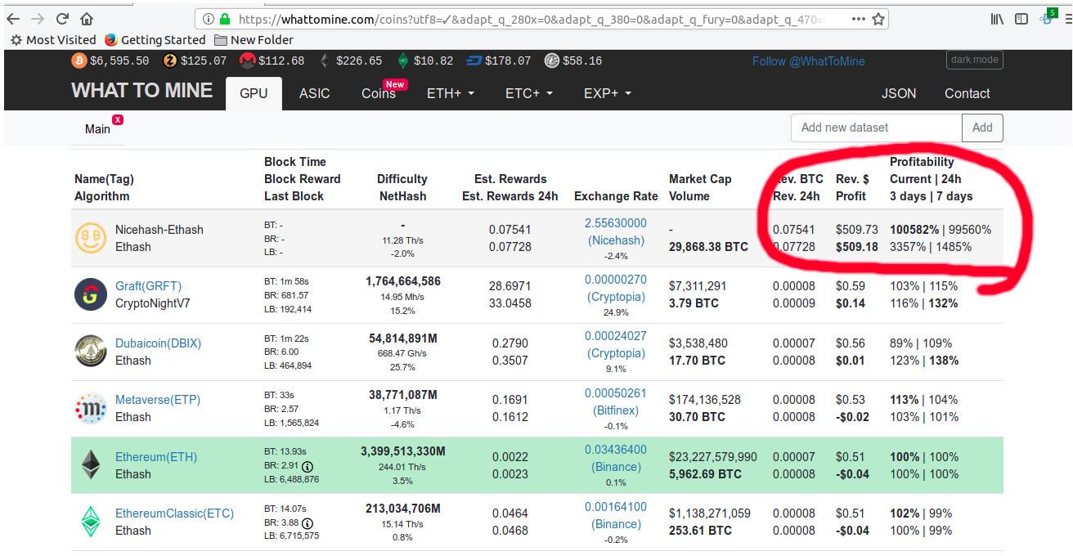Click Ethereum block reward info icon

(308, 466)
